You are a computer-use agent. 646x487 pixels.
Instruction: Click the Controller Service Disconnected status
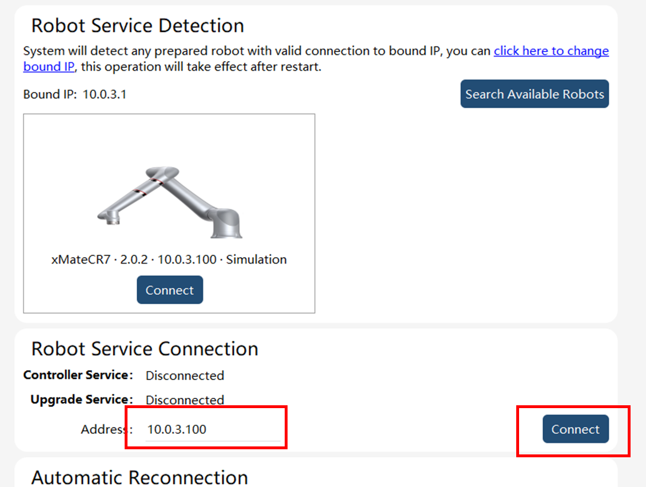(x=185, y=376)
